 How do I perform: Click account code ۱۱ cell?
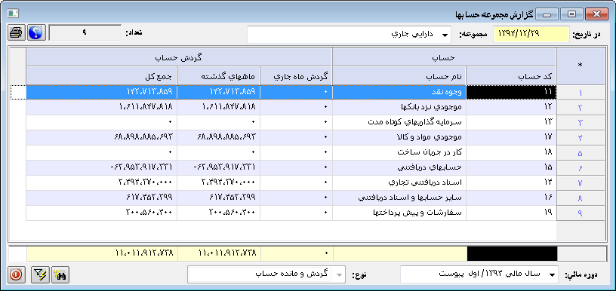pyautogui.click(x=511, y=93)
